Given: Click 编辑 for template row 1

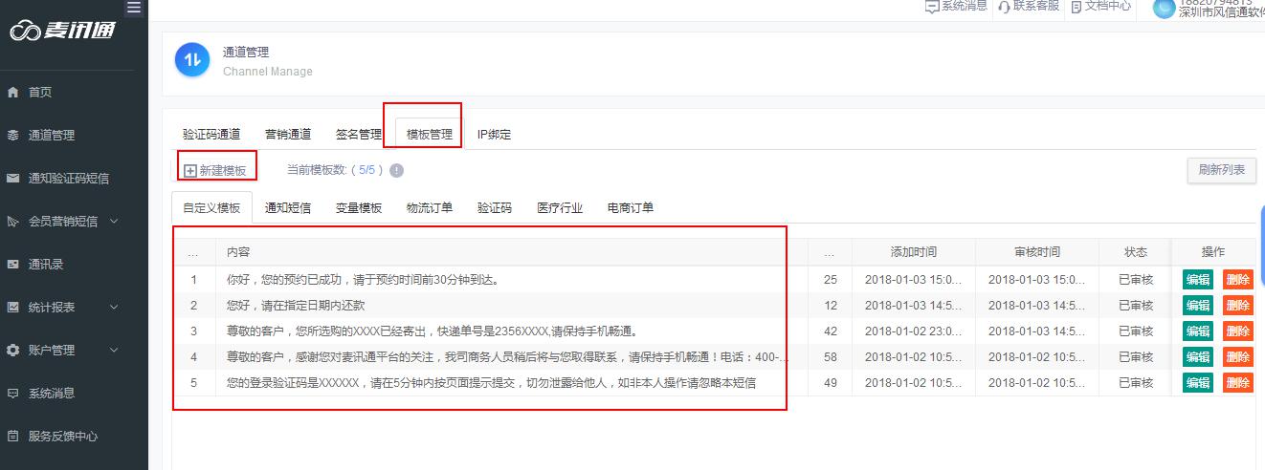Looking at the screenshot, I should 1197,280.
